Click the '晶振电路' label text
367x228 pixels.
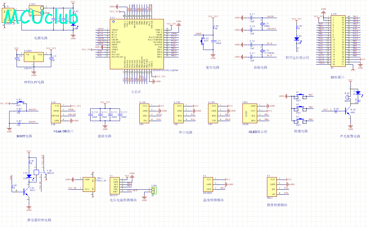[x=261, y=67]
